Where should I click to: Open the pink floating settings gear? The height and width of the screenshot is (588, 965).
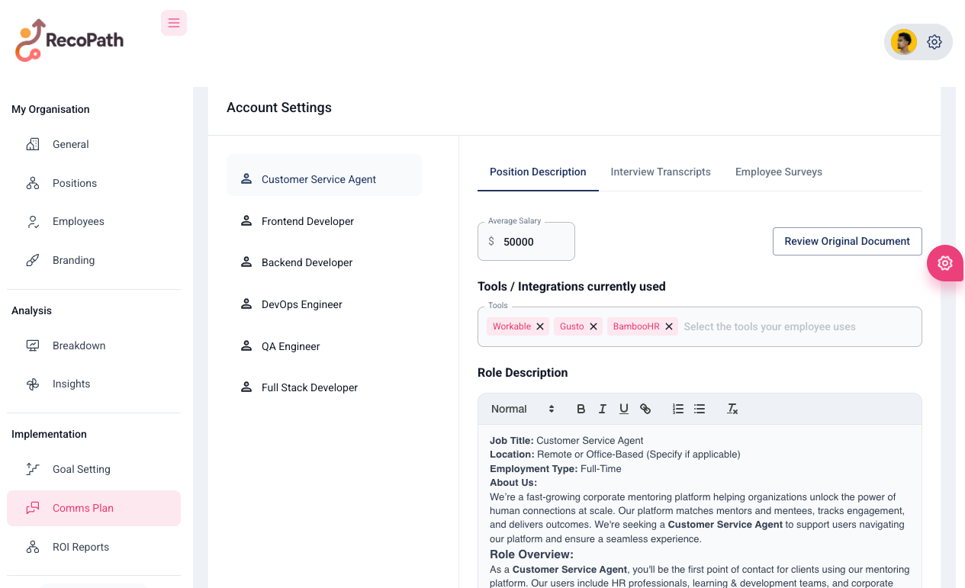click(x=944, y=263)
